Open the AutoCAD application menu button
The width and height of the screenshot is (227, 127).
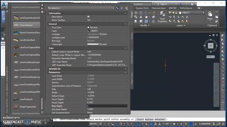pyautogui.click(x=4, y=5)
